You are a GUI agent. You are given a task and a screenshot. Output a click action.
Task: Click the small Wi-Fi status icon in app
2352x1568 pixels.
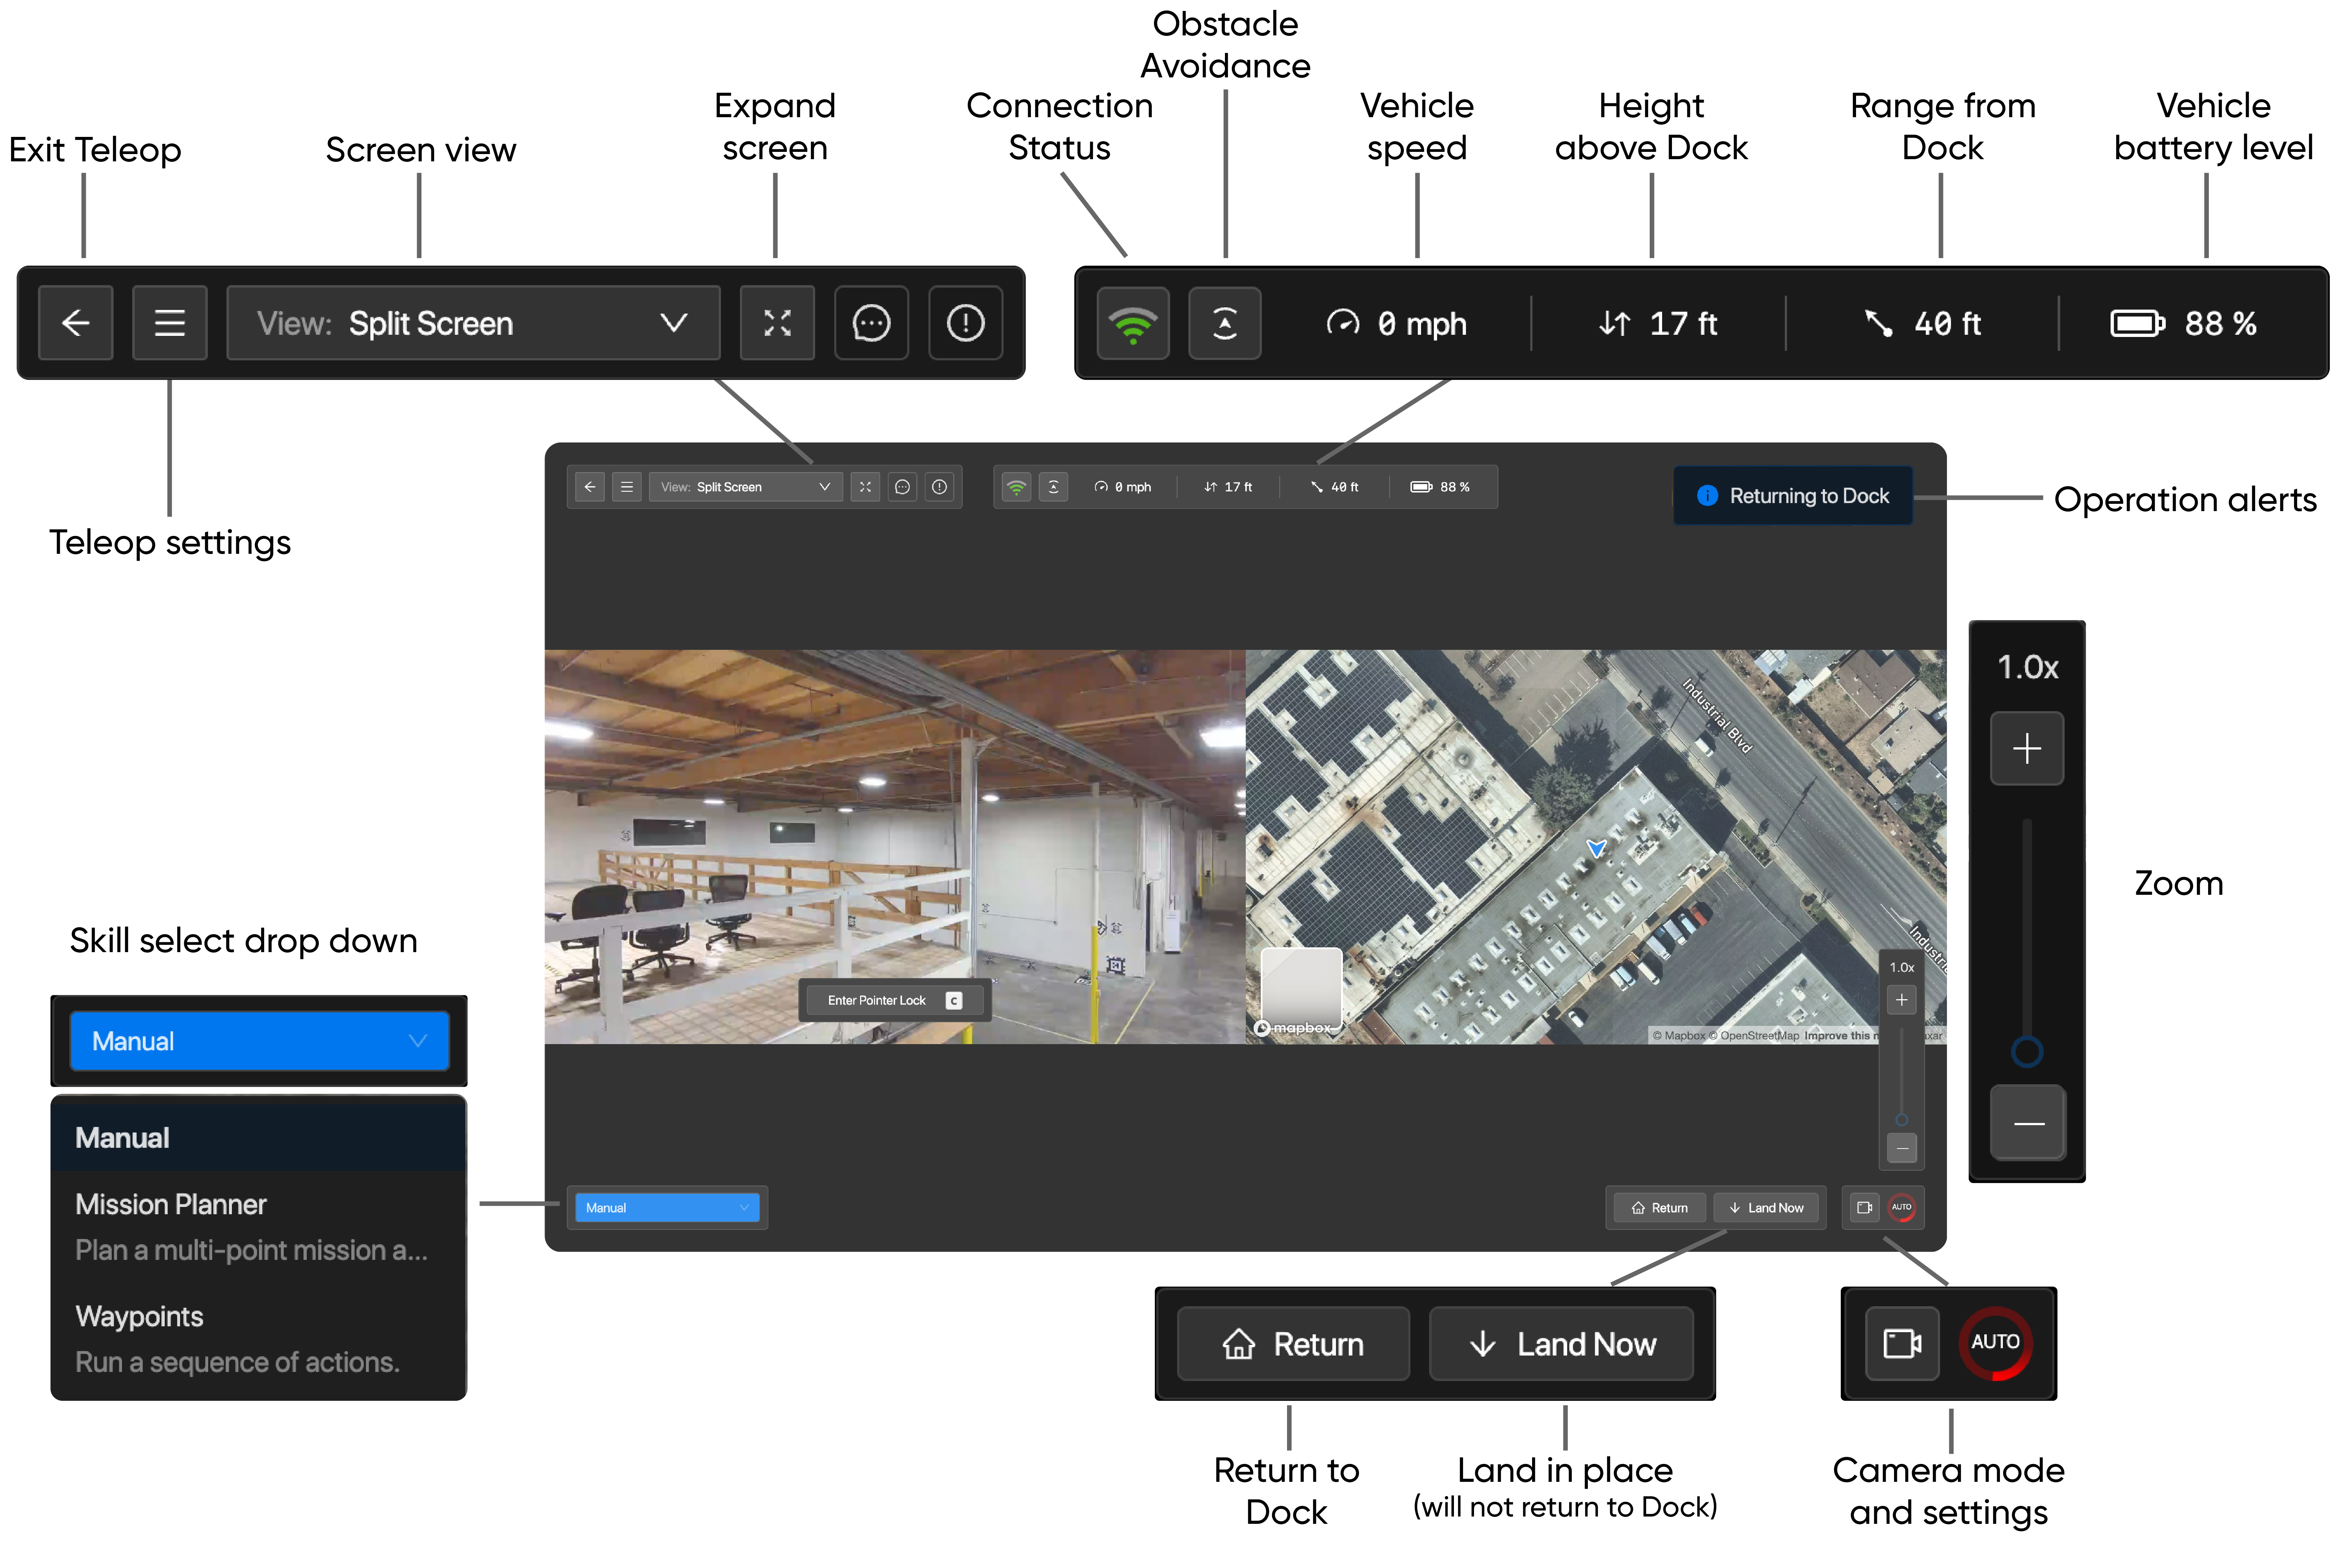tap(1016, 487)
